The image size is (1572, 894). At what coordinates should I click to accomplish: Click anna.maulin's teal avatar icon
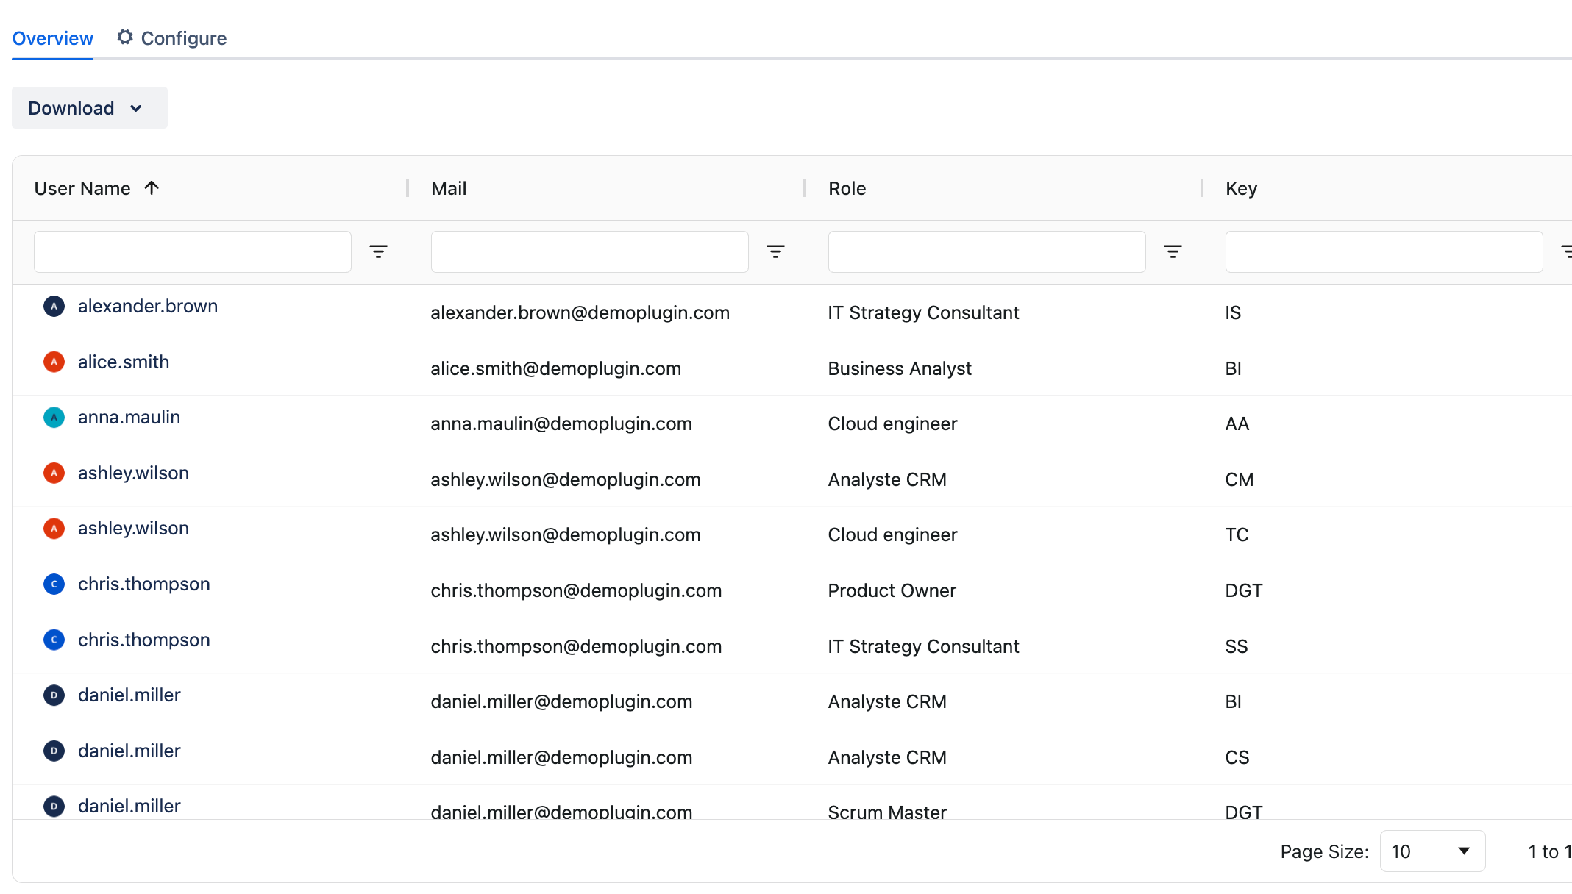coord(54,418)
